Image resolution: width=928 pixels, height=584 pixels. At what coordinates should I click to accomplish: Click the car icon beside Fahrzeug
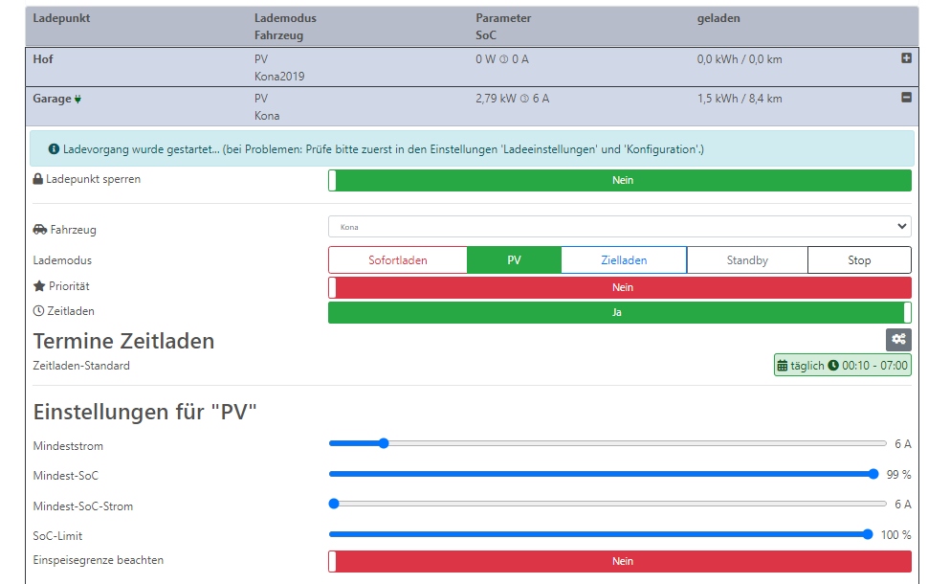coord(39,229)
